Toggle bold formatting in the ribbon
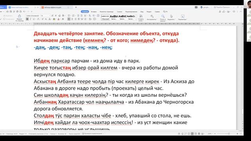Image resolution: width=251 pixels, height=141 pixels. coord(27,19)
